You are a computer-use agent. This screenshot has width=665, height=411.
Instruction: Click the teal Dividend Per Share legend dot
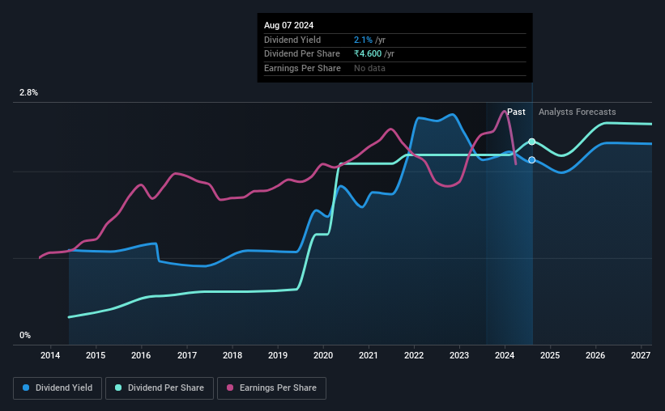(118, 388)
